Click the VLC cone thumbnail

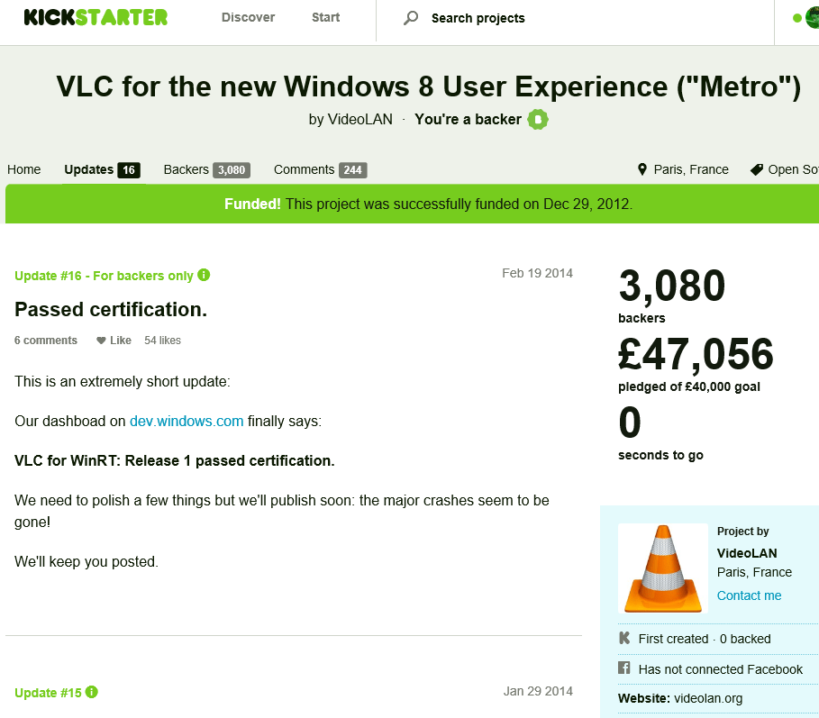662,568
